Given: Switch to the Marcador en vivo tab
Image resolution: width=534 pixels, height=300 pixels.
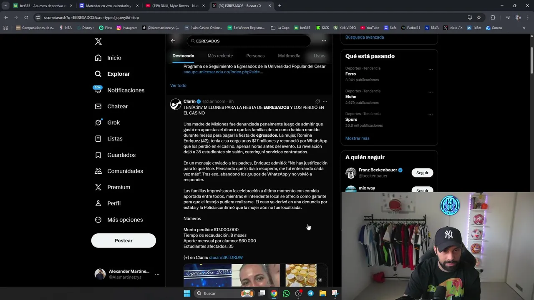Looking at the screenshot, I should click(108, 6).
